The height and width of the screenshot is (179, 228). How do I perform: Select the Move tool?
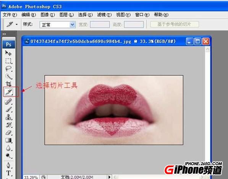tap(8, 53)
